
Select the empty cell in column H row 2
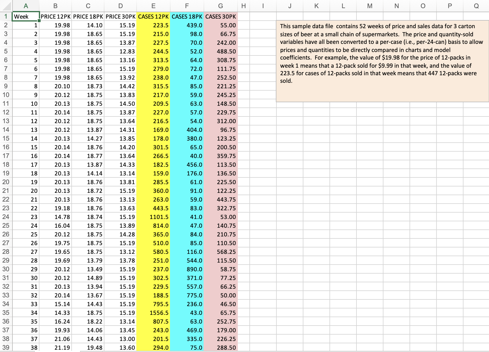pos(244,25)
